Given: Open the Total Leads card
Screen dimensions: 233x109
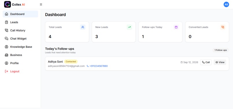Looking at the screenshot, I should 67,32.
